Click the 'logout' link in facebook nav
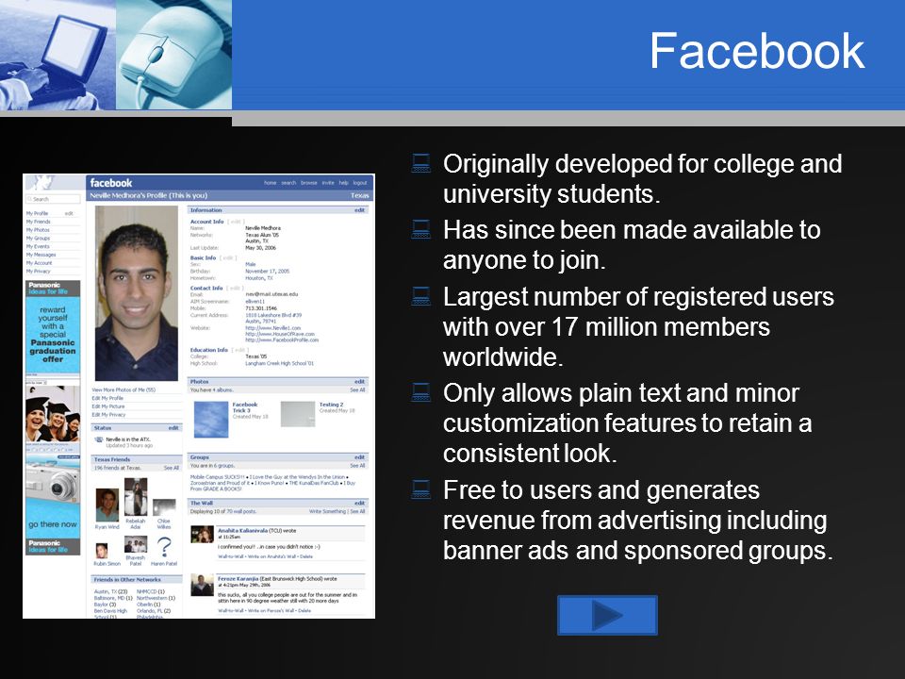Screen dimensions: 905x679 pos(360,183)
